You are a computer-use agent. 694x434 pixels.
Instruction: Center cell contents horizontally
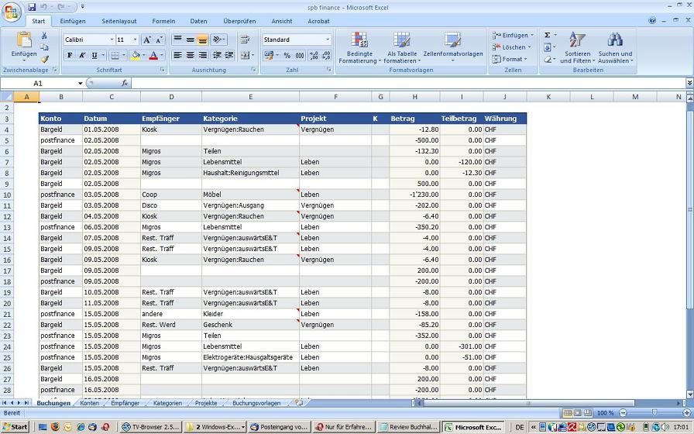[x=191, y=55]
